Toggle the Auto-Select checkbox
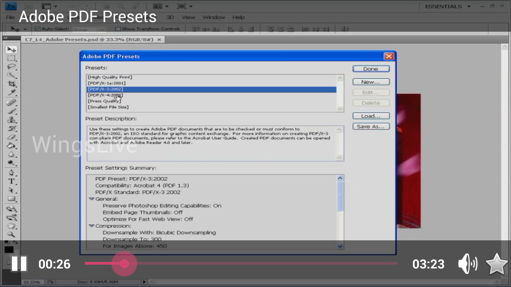 pos(38,29)
